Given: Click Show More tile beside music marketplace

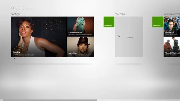Looking at the screenshot, I should [x=158, y=22].
